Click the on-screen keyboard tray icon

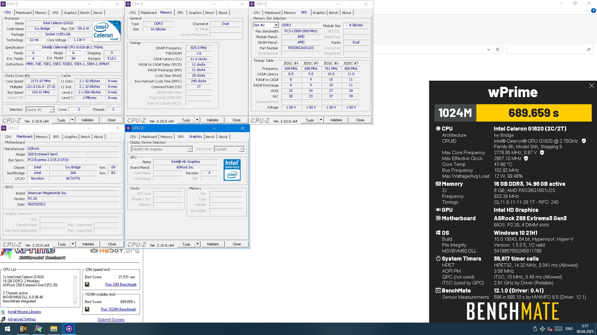pos(558,329)
